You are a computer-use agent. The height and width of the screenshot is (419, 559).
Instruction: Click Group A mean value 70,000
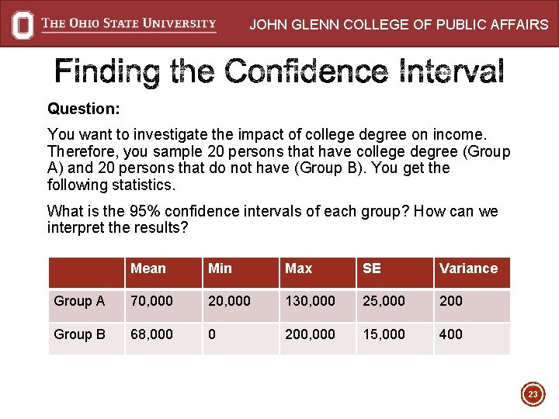point(152,301)
